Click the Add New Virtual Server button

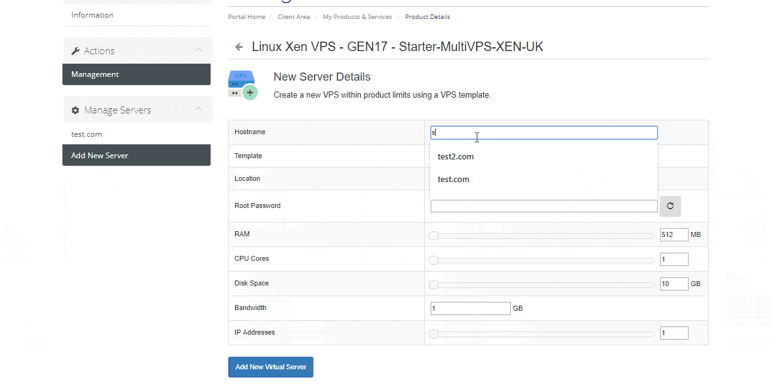(271, 367)
